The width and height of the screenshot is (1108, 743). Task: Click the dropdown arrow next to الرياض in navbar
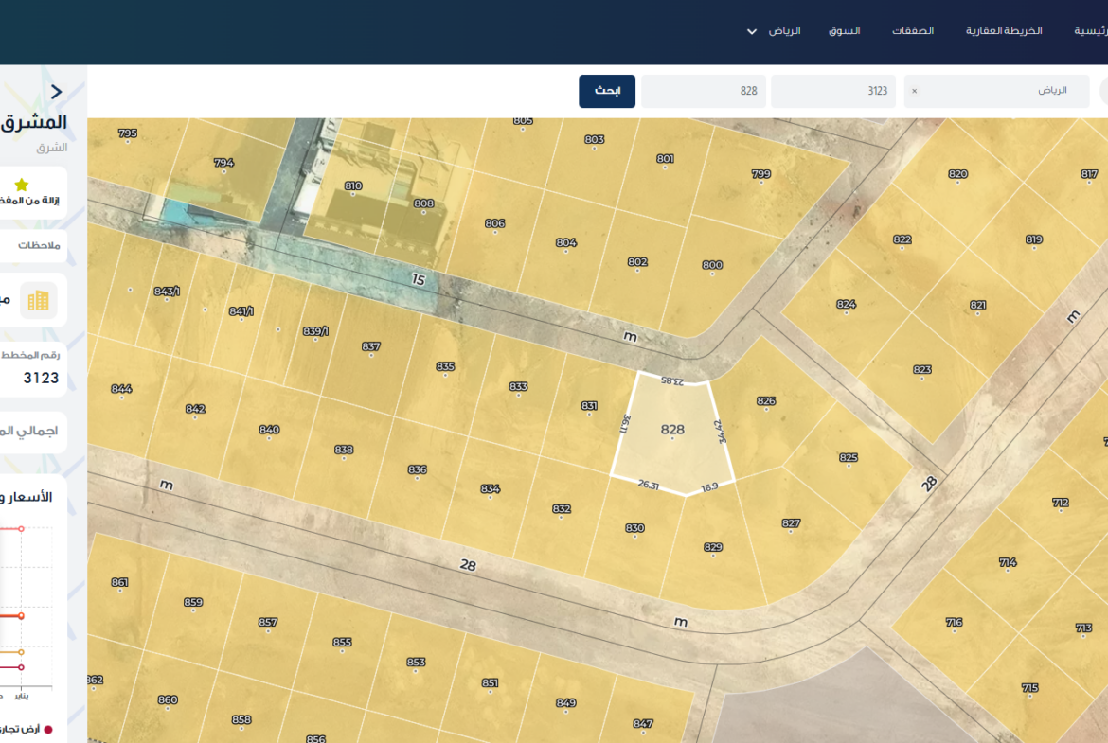pyautogui.click(x=752, y=31)
